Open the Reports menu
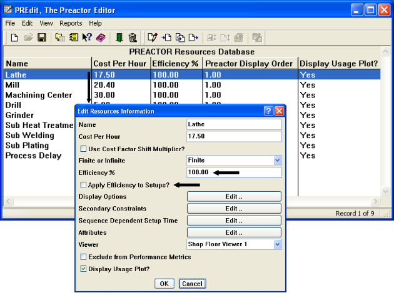This screenshot has width=394, height=293. [71, 23]
